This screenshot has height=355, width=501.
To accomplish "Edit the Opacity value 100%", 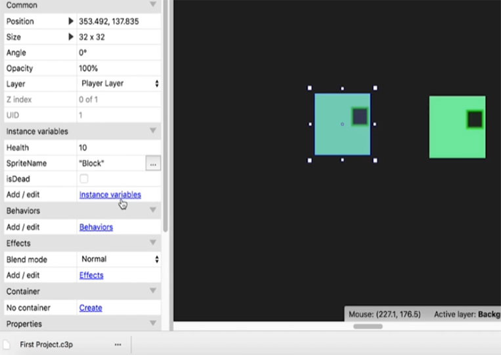I will pyautogui.click(x=119, y=68).
